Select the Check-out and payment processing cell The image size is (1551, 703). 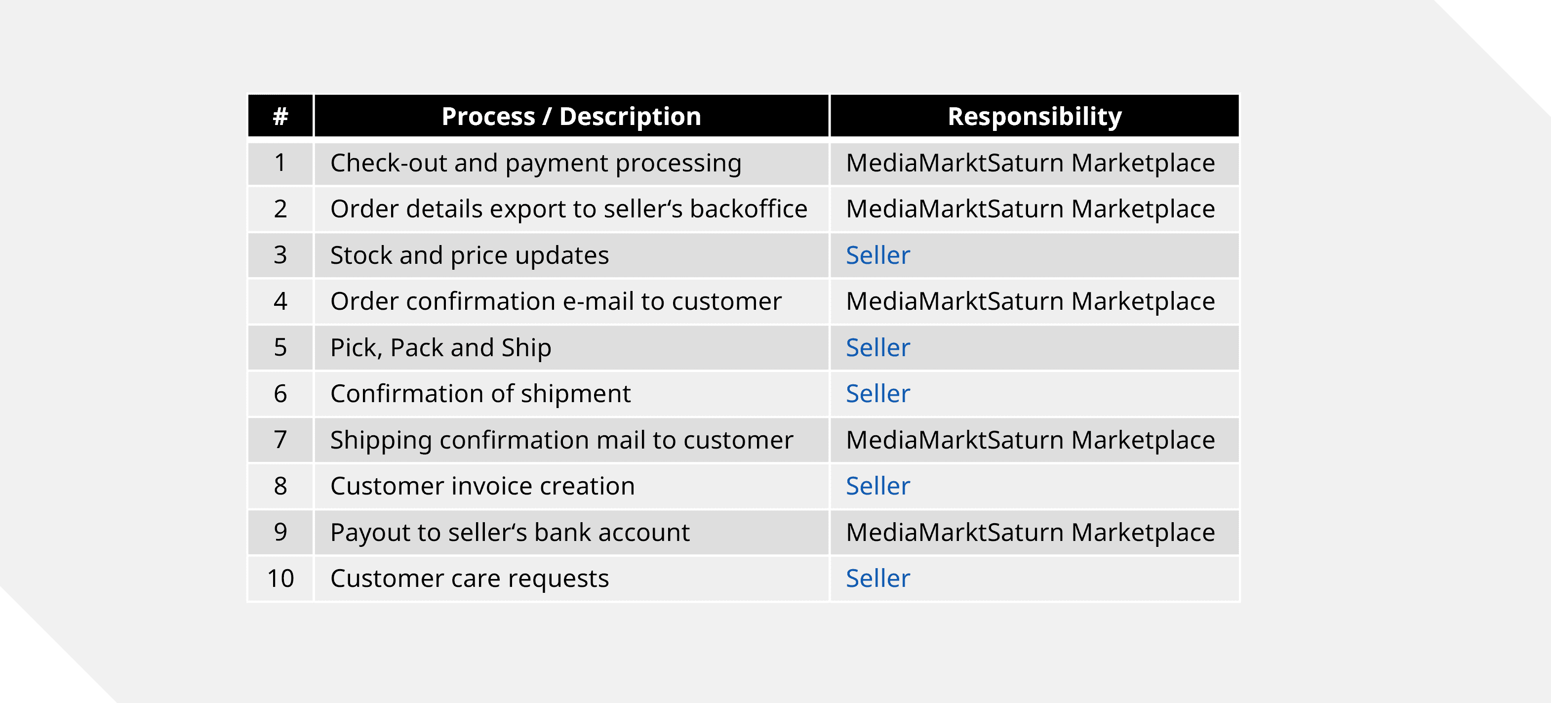(x=535, y=163)
